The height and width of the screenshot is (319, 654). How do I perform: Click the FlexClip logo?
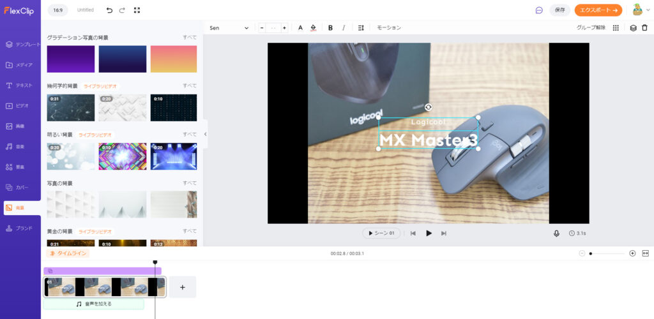coord(19,11)
